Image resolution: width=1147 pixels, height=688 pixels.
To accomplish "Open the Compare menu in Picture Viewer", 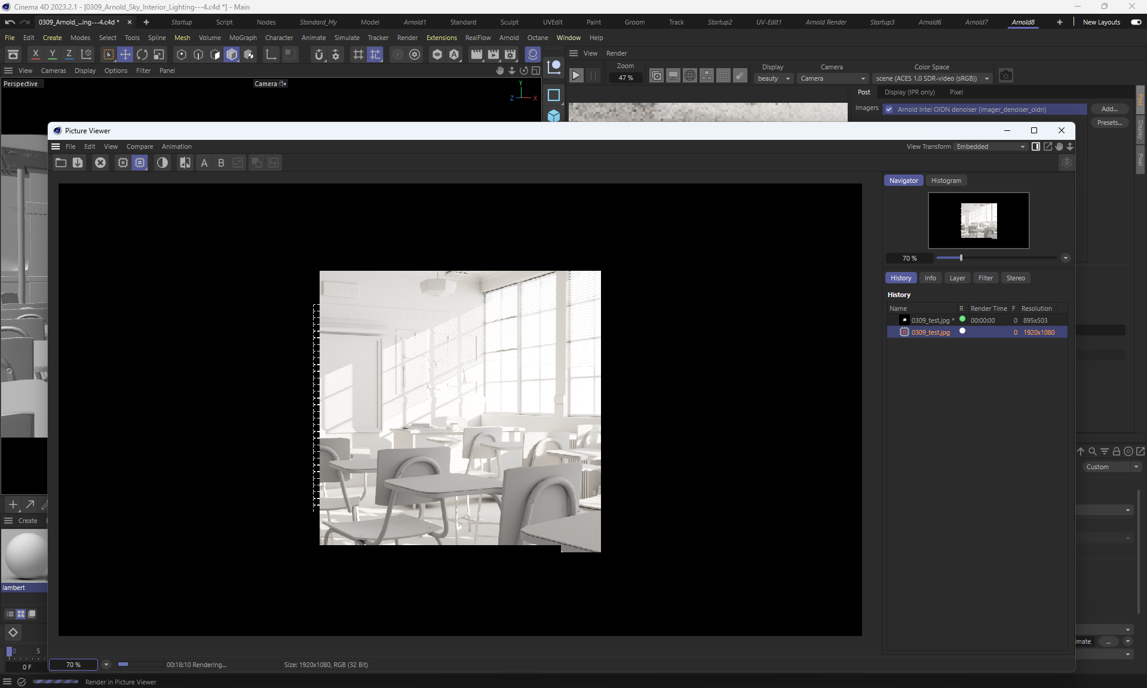I will pyautogui.click(x=139, y=146).
